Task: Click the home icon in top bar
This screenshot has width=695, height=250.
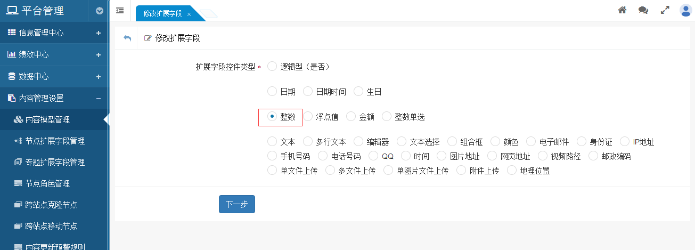Action: tap(622, 10)
